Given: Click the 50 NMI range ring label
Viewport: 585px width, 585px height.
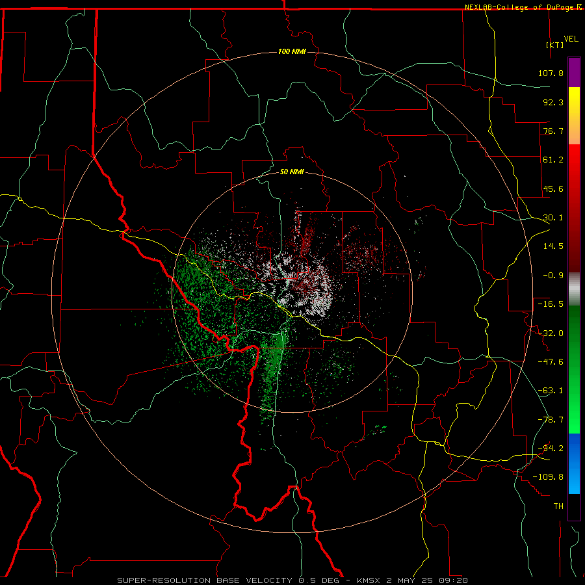Looking at the screenshot, I should pos(292,172).
